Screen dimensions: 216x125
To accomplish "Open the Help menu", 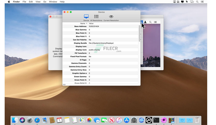I will tap(62, 2).
